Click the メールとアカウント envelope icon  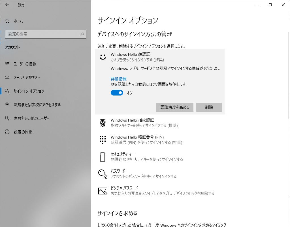point(7,77)
